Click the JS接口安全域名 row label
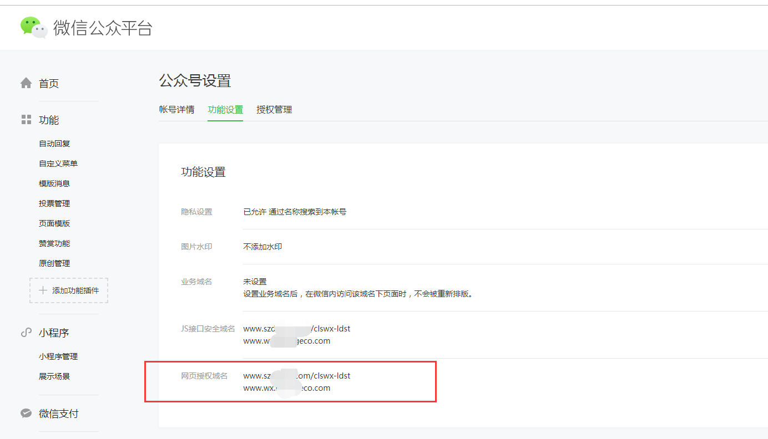Viewport: 768px width, 439px height. click(x=208, y=329)
